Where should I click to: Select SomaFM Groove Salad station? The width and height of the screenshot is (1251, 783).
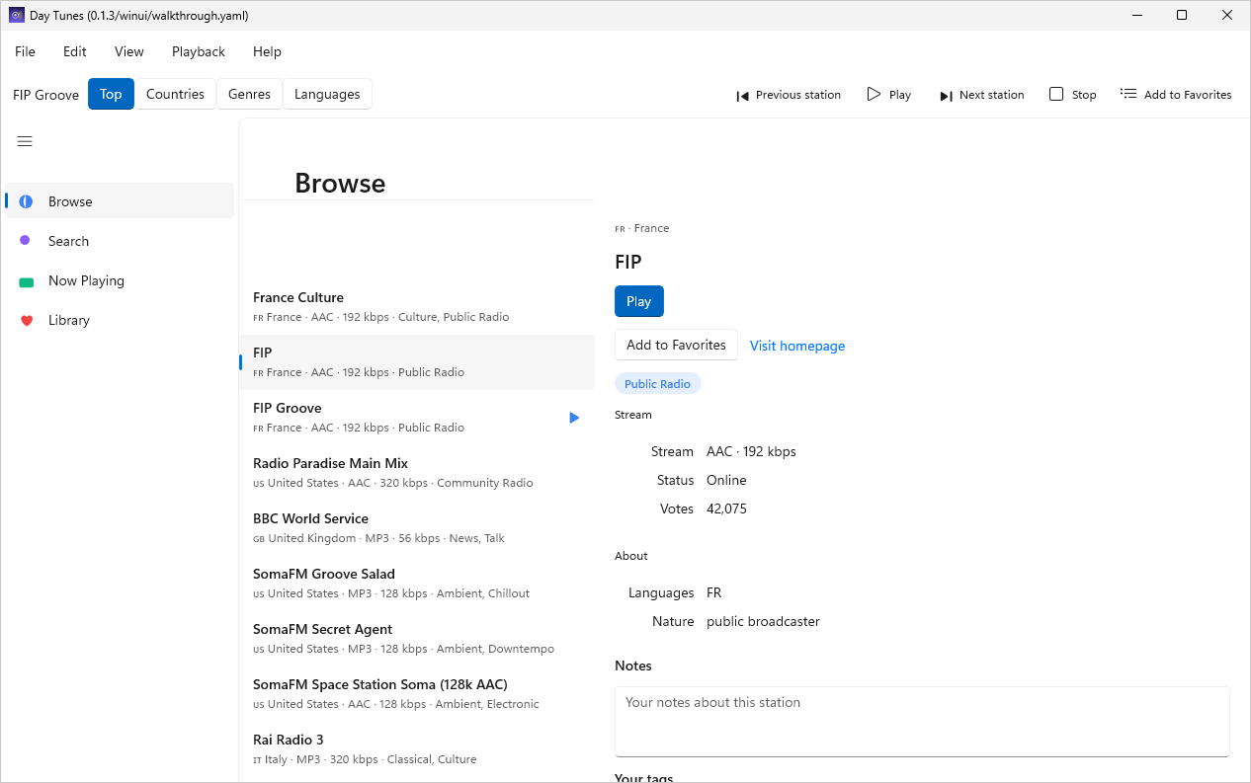pyautogui.click(x=417, y=584)
